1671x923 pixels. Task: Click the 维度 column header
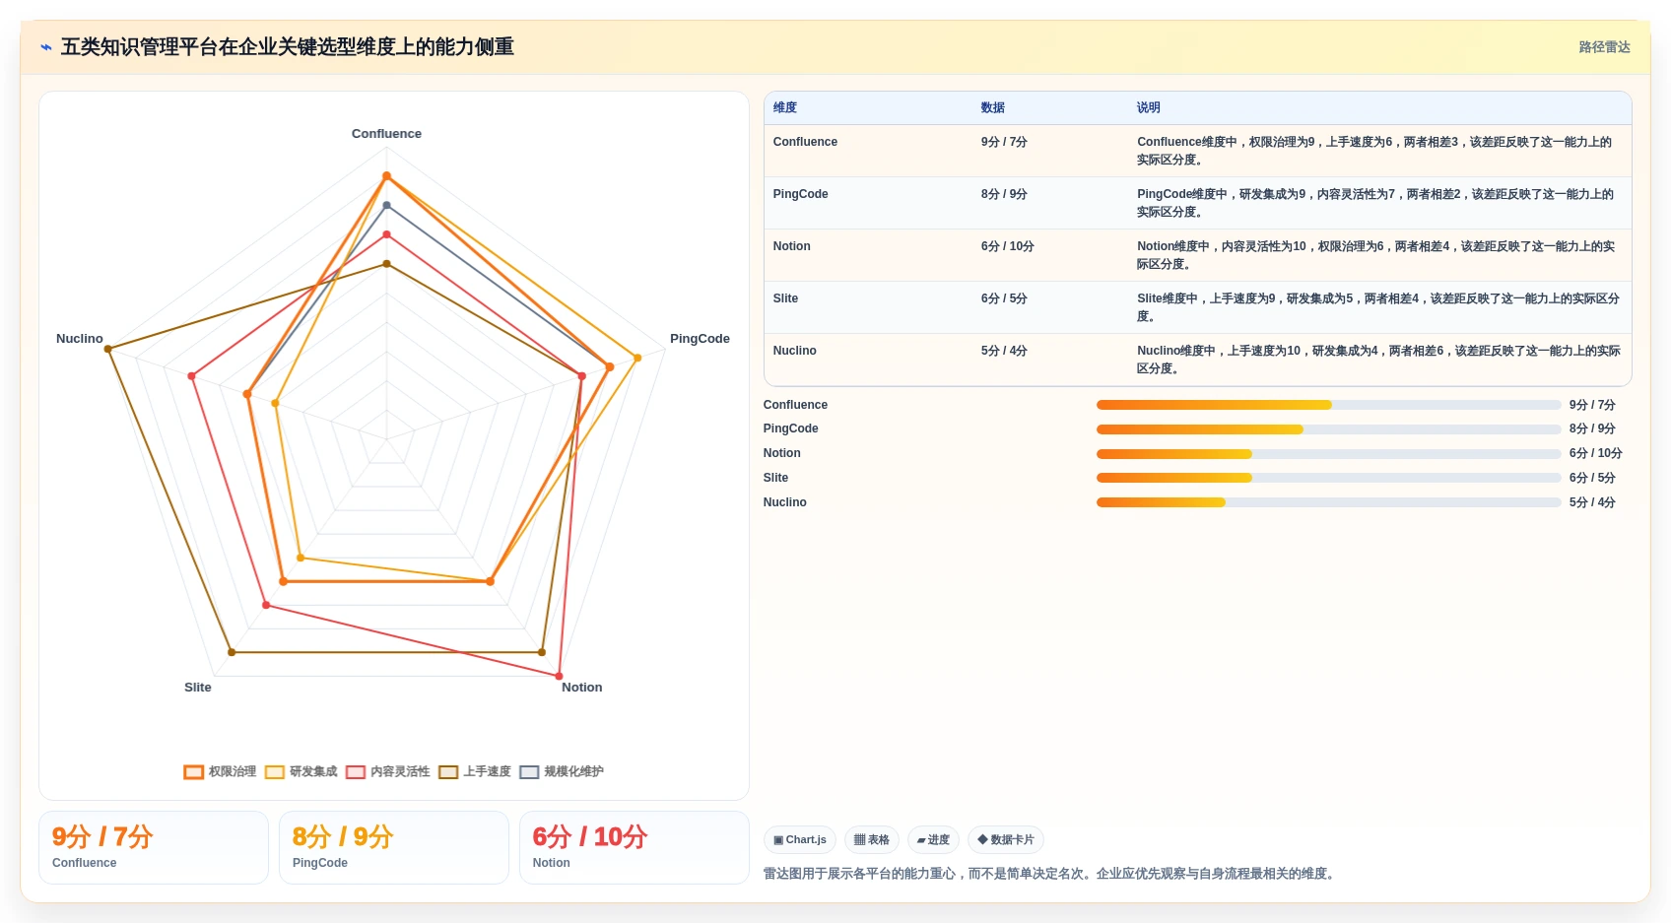(785, 107)
